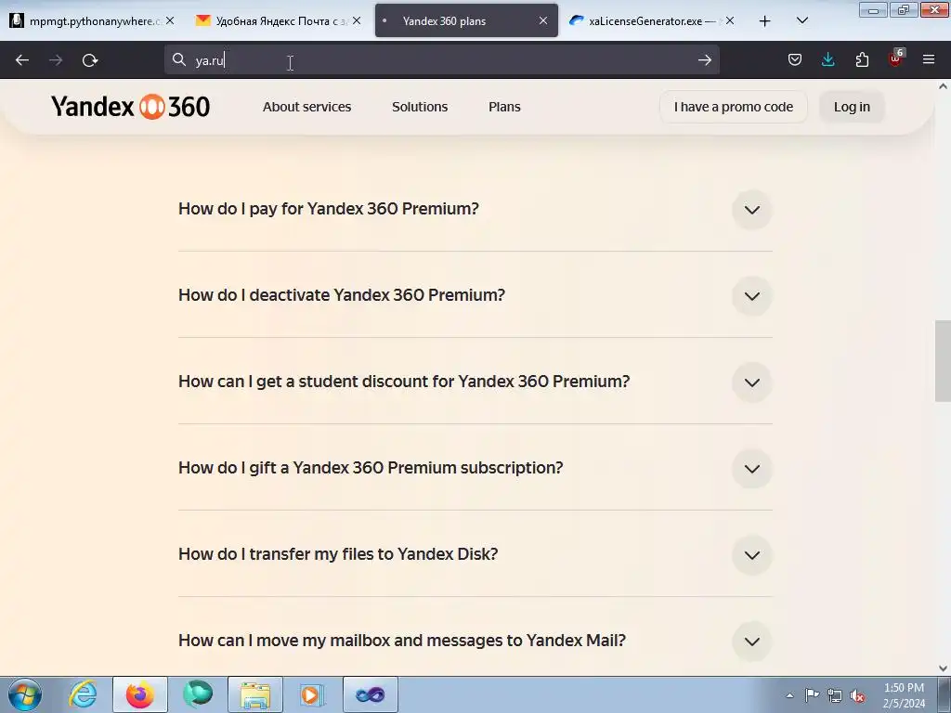Click the muted volume icon in the tray
This screenshot has height=713, width=951.
tap(857, 695)
